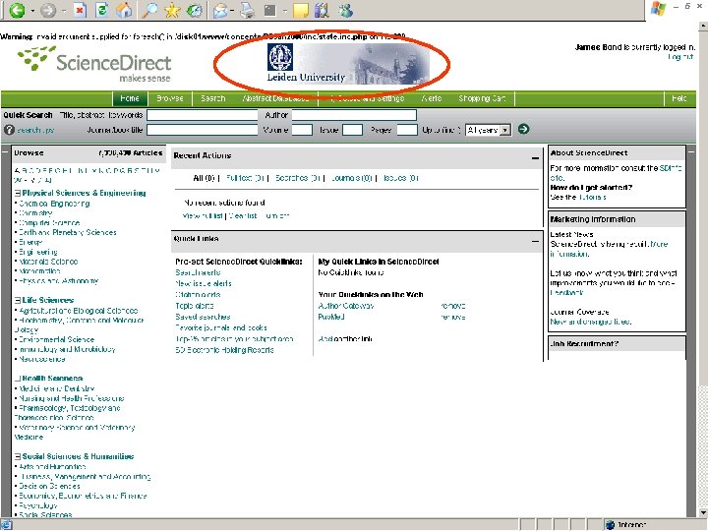
Task: Click the Research books toolbar icon
Action: point(322,10)
